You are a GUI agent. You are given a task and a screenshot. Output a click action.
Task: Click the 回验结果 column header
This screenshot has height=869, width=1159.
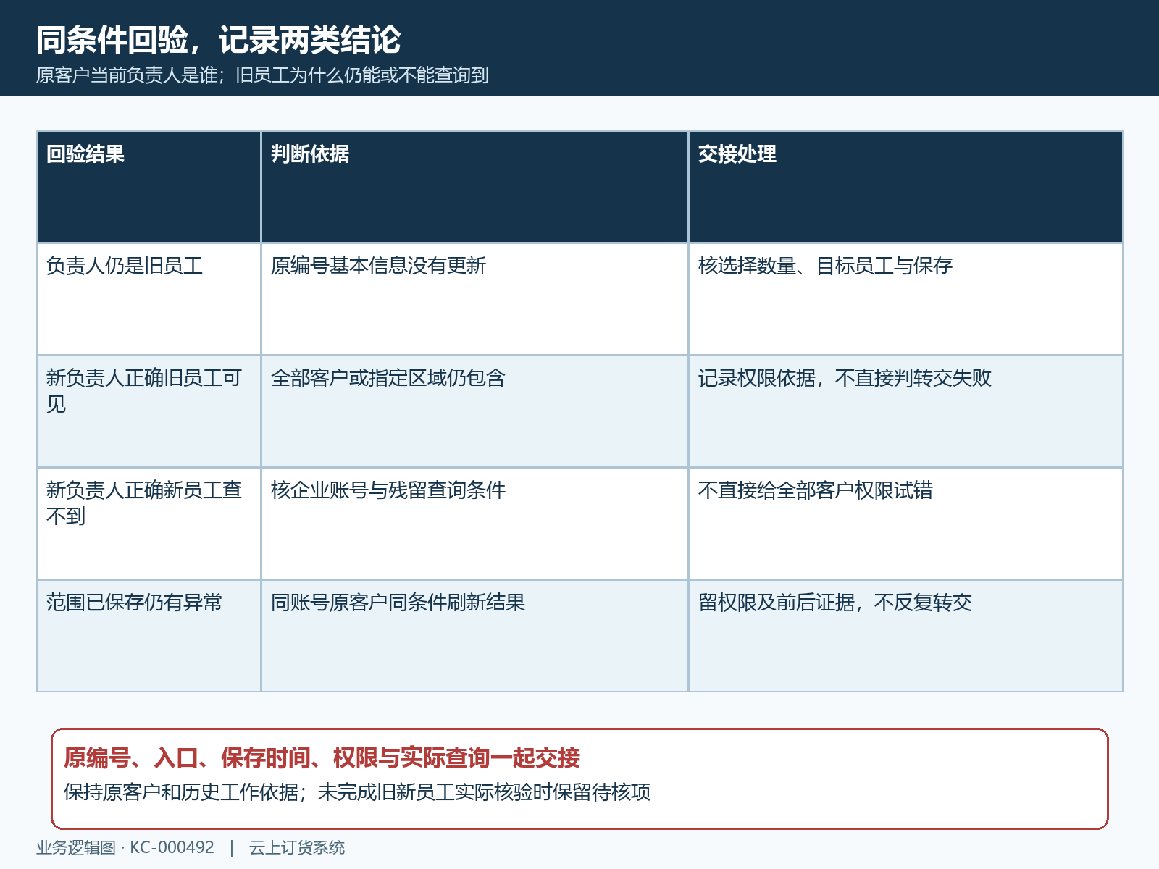pos(148,187)
